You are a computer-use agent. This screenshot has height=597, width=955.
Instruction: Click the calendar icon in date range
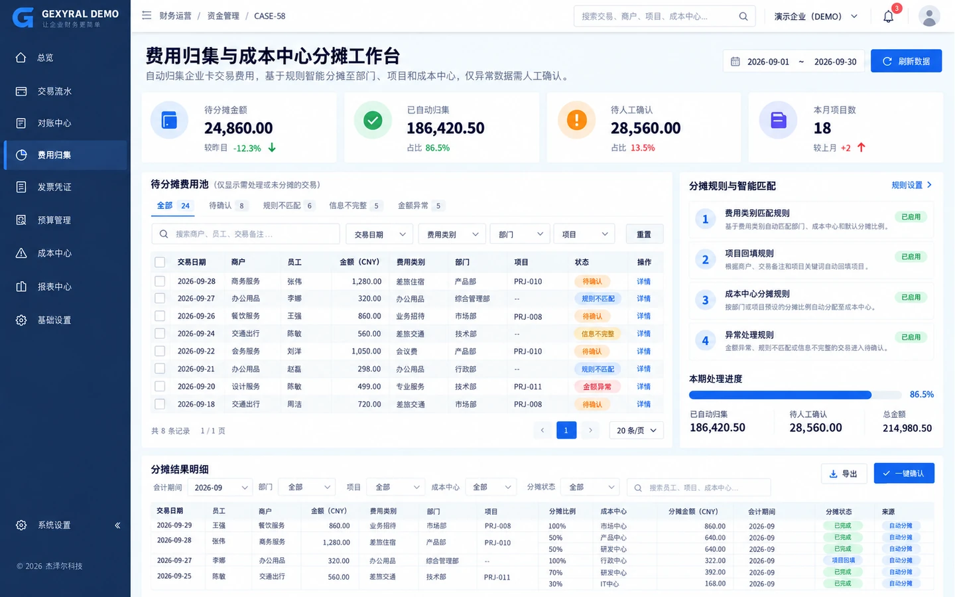(735, 62)
